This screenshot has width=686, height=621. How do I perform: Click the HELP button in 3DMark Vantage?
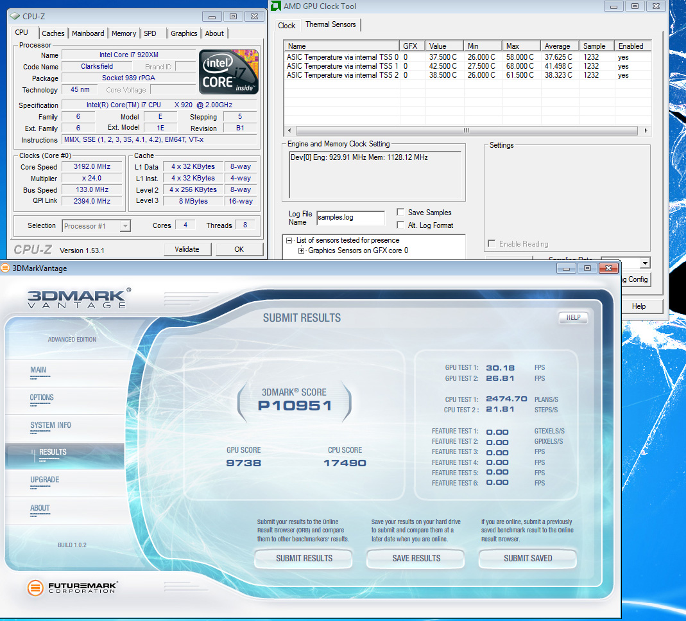(573, 317)
